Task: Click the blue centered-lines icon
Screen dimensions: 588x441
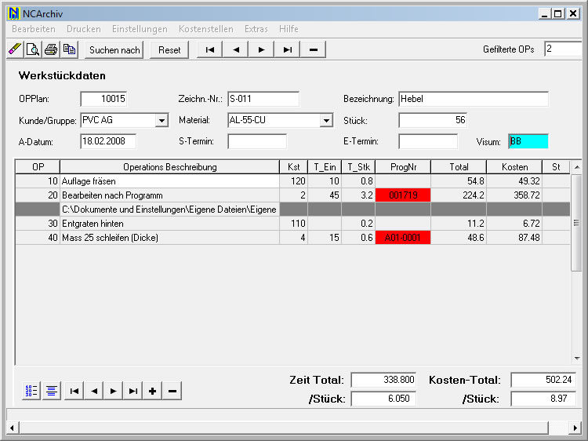Action: (51, 391)
